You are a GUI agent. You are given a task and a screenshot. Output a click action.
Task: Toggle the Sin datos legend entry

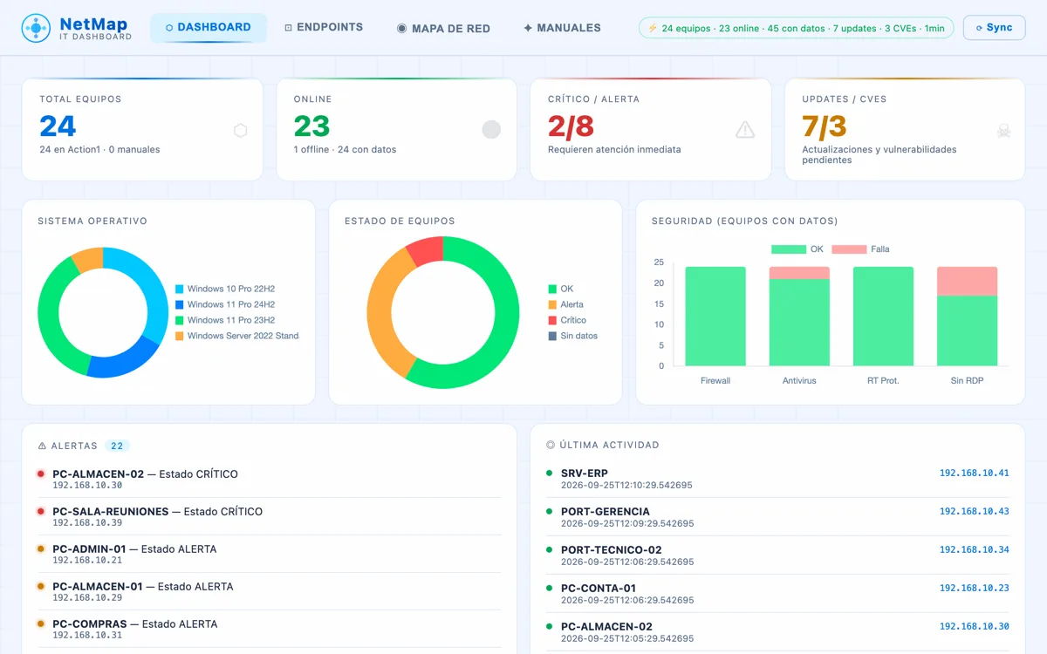[x=572, y=336]
